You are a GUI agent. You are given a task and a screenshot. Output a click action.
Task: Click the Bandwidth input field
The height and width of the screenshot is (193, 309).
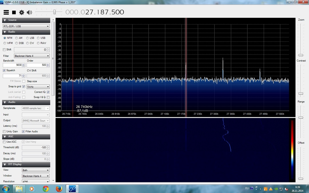(x=13, y=65)
